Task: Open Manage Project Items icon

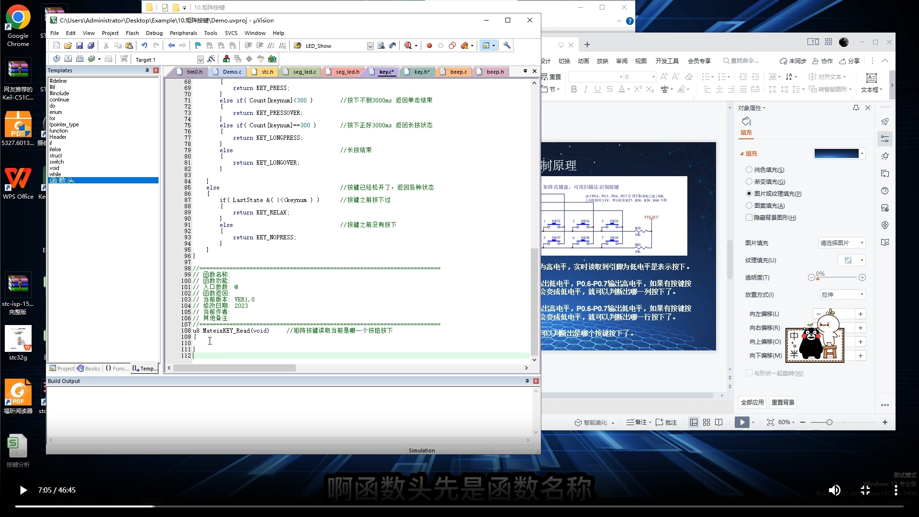Action: pos(226,59)
